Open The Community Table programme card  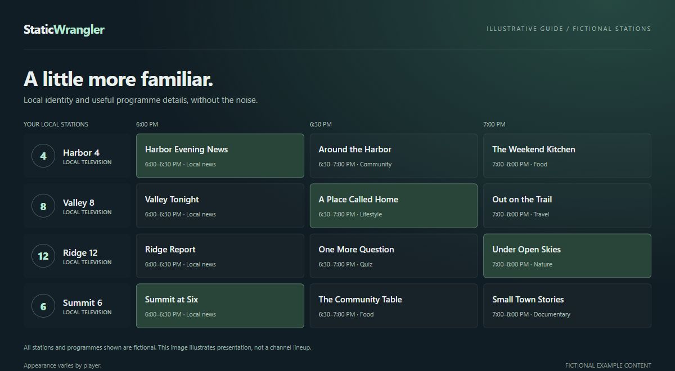point(394,306)
